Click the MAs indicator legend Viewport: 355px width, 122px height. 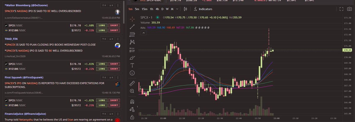143,27
